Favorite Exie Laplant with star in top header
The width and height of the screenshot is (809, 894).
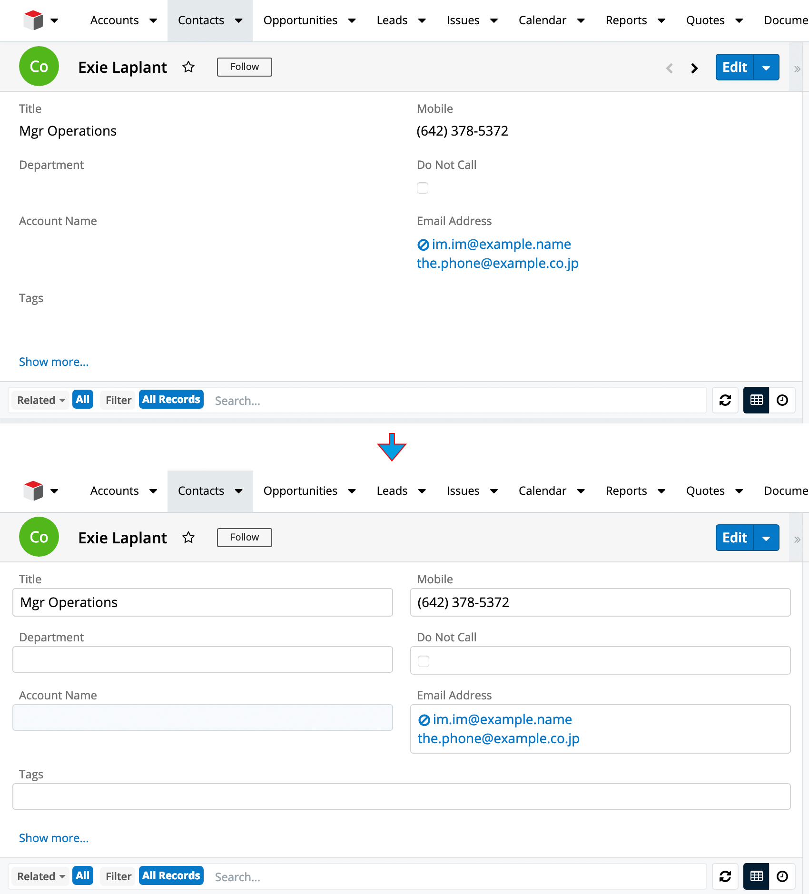(x=188, y=67)
